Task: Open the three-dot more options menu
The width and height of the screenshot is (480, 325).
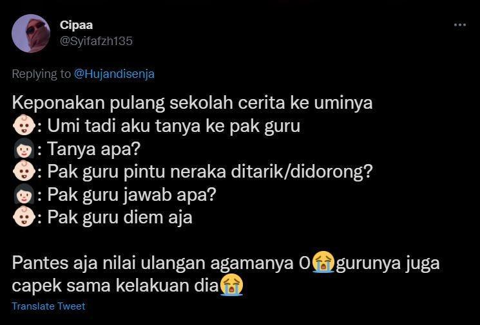Action: (460, 24)
